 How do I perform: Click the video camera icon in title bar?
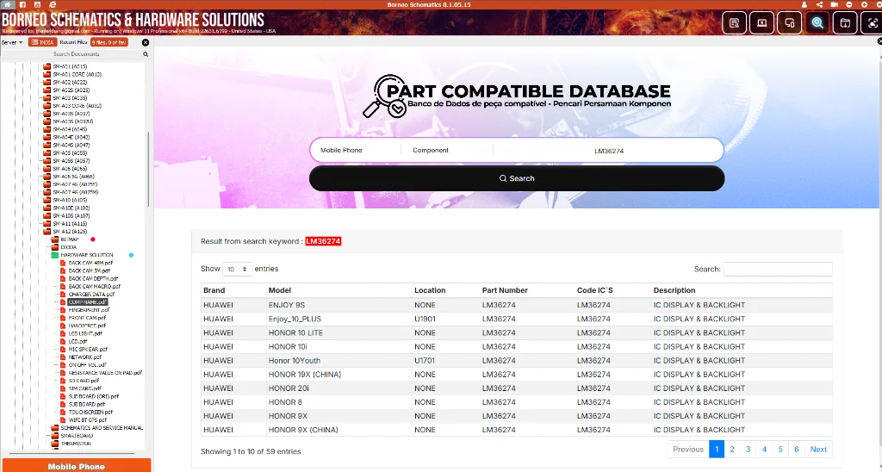tap(834, 4)
